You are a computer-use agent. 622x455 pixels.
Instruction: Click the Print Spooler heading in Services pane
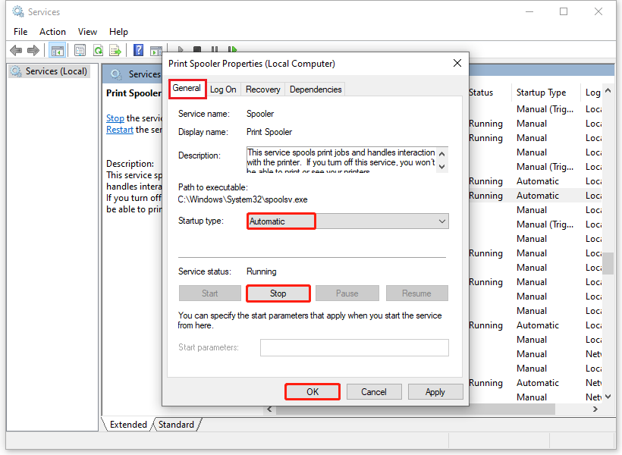click(134, 93)
